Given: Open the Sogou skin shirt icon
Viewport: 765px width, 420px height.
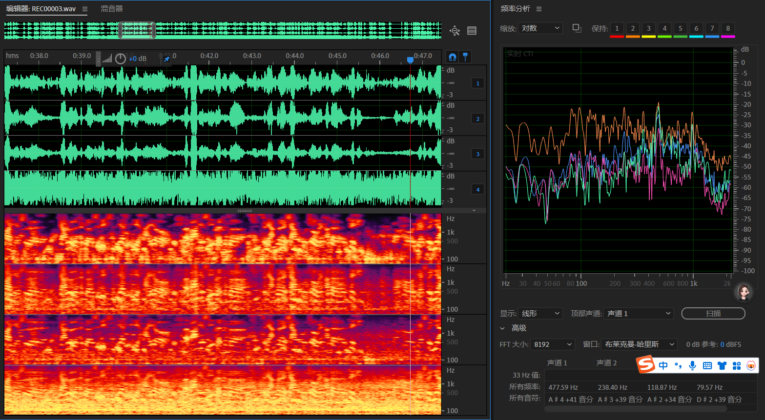Looking at the screenshot, I should [722, 365].
